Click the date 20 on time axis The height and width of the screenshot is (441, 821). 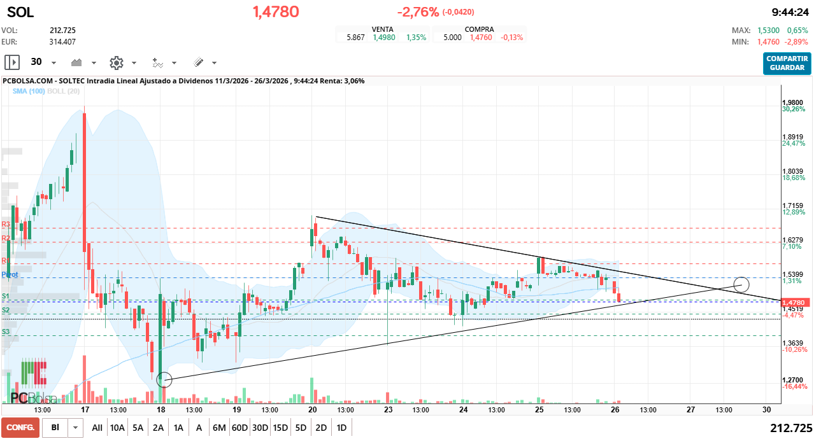pyautogui.click(x=313, y=410)
